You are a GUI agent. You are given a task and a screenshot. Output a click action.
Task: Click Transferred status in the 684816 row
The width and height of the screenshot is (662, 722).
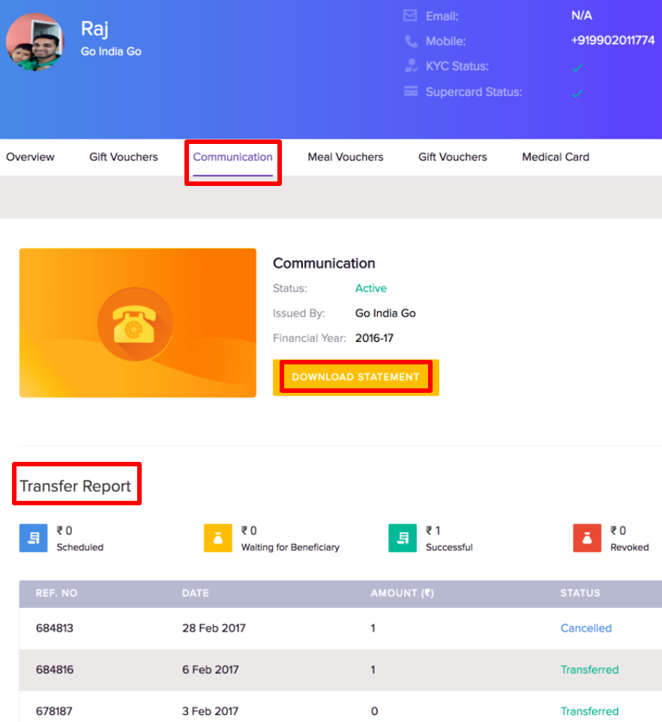click(x=589, y=670)
